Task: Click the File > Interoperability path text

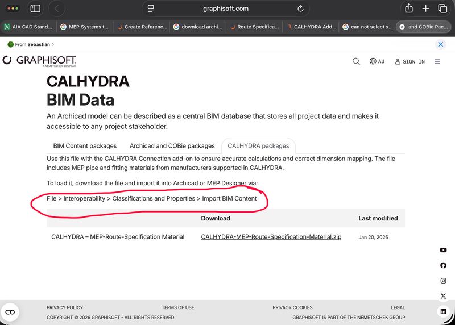Action: point(152,198)
